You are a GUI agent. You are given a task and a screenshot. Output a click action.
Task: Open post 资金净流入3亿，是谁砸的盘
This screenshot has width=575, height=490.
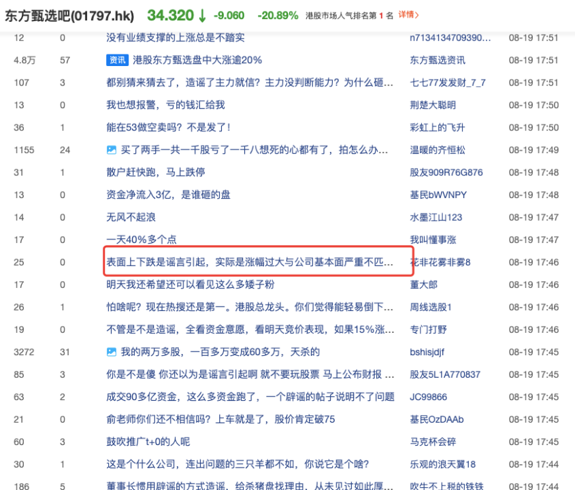click(168, 195)
